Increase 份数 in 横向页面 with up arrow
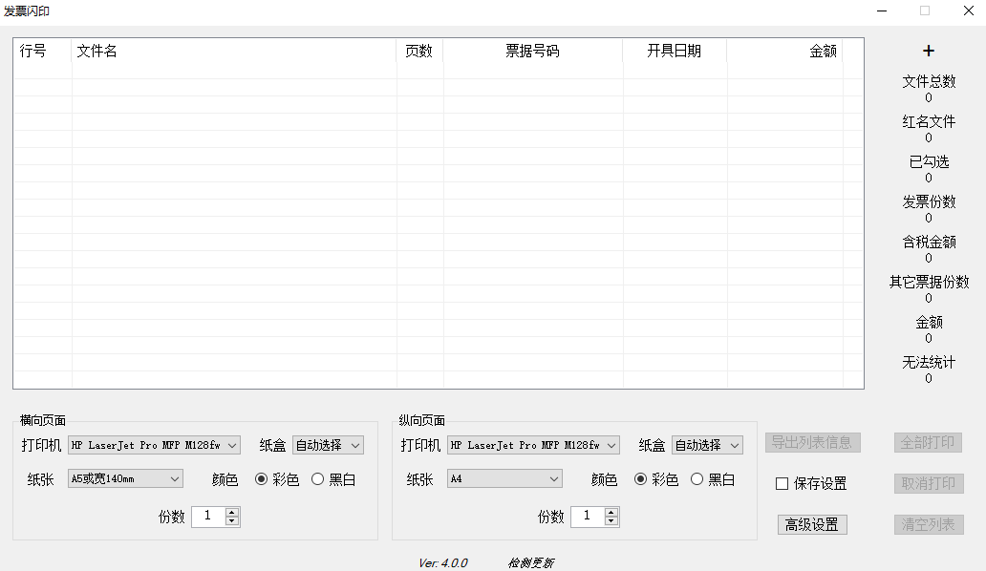 click(232, 512)
